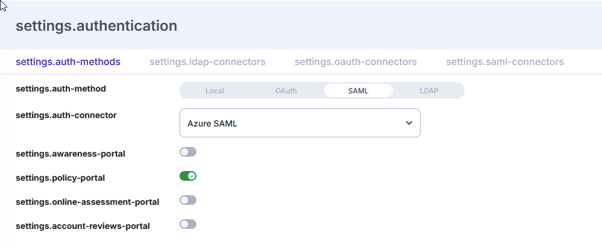Pick LDAP as the auth method

tap(429, 91)
